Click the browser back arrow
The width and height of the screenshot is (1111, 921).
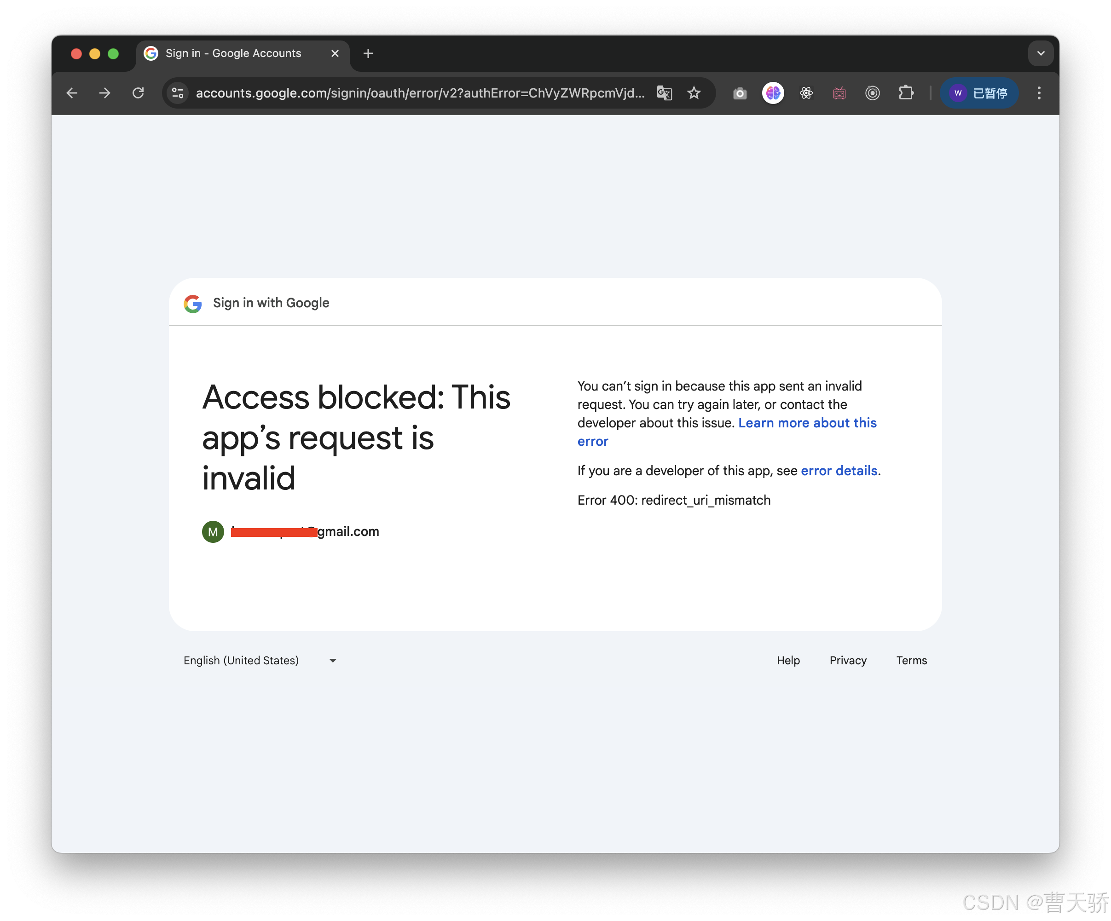tap(72, 93)
